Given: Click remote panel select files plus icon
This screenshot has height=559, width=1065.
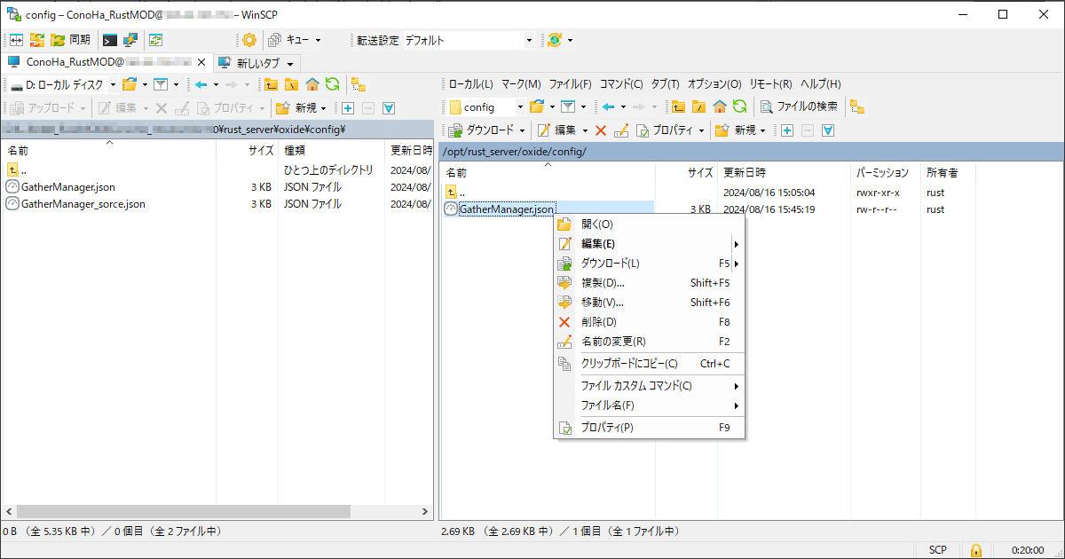Looking at the screenshot, I should (x=787, y=130).
